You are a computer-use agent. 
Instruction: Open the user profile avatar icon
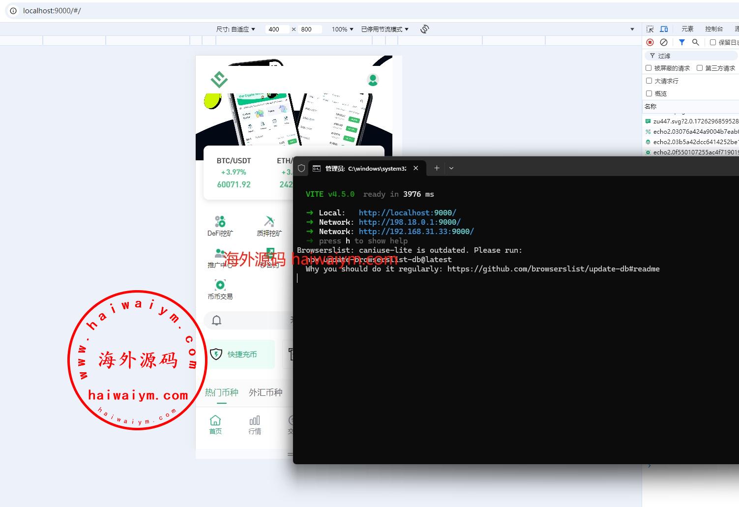pos(373,80)
